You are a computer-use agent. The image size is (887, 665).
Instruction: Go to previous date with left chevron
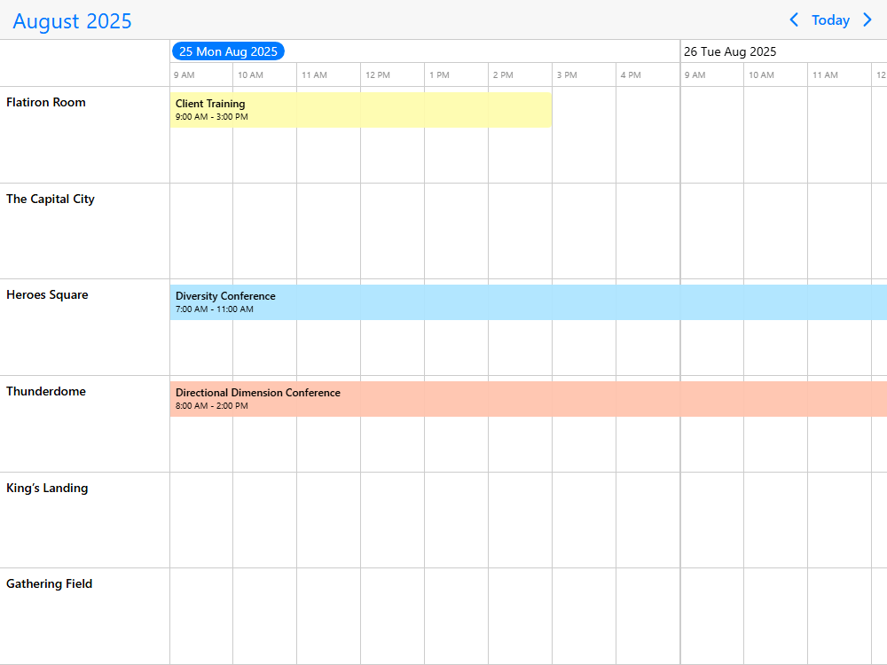(794, 20)
